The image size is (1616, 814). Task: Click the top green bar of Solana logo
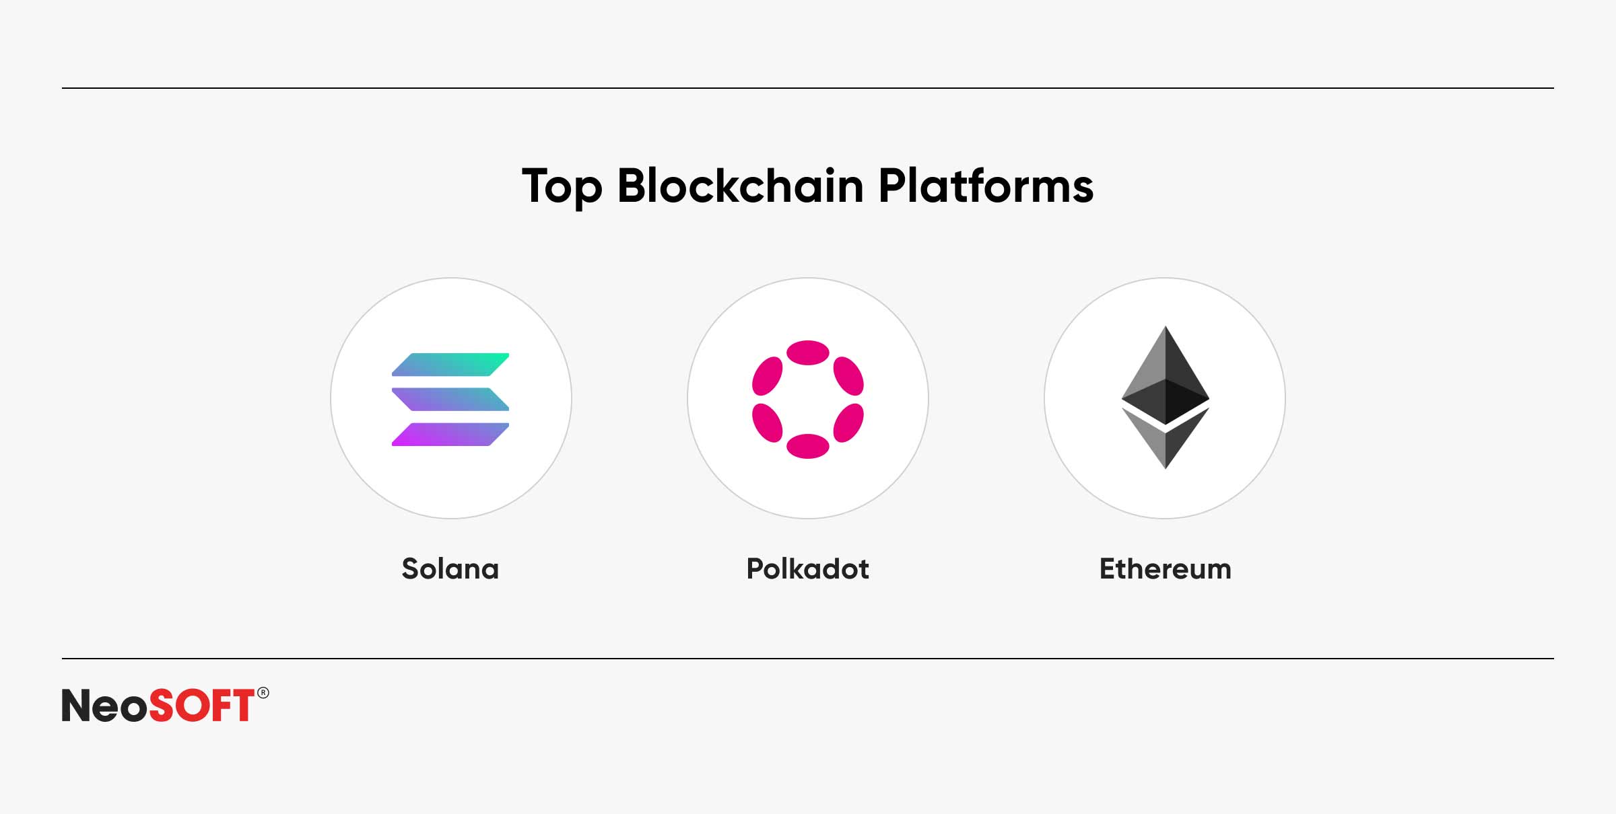(450, 365)
